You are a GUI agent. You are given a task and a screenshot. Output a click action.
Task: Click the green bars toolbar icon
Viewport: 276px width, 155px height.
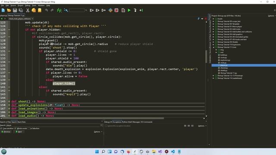point(59,10)
